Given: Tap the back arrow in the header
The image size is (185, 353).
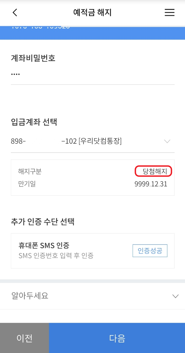Looking at the screenshot, I should 15,13.
